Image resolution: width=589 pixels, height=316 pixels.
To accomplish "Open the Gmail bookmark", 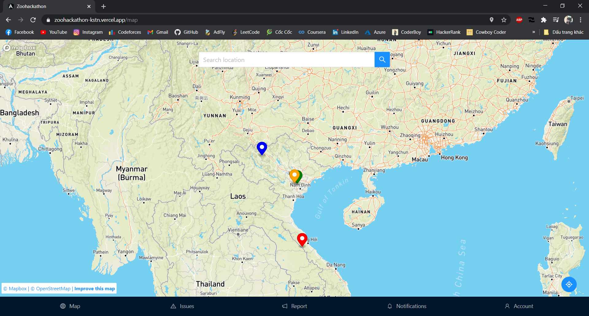I will point(158,32).
